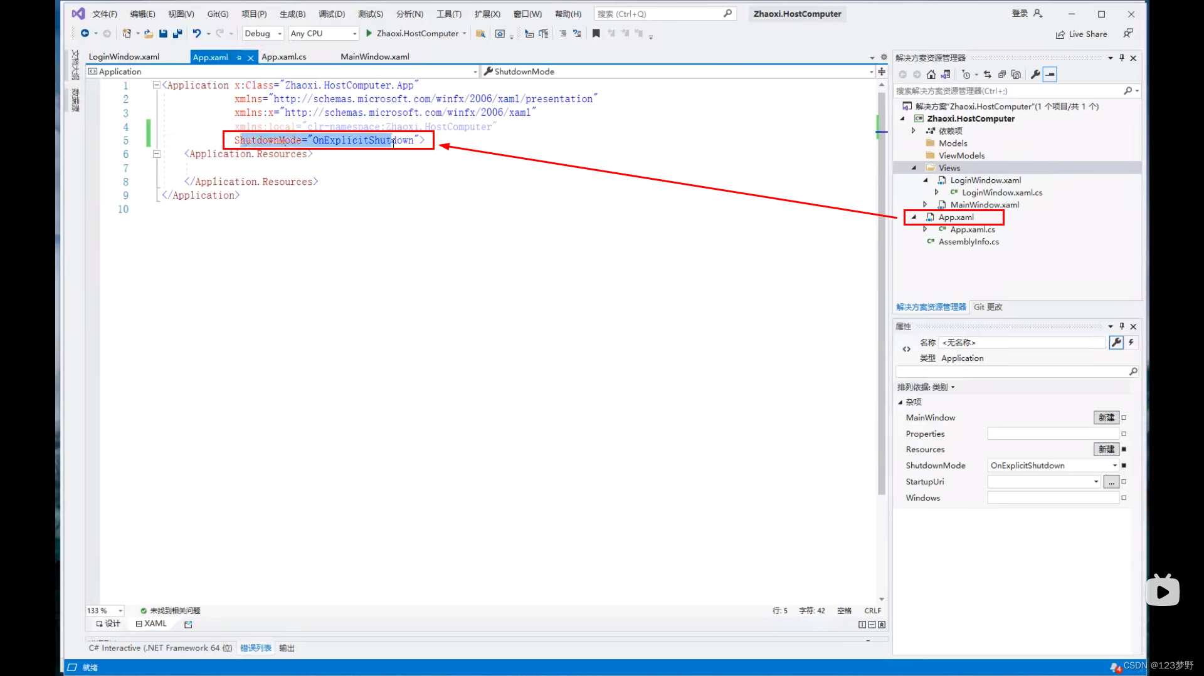1204x676 pixels.
Task: Open the 文件(F) menu
Action: coord(105,14)
